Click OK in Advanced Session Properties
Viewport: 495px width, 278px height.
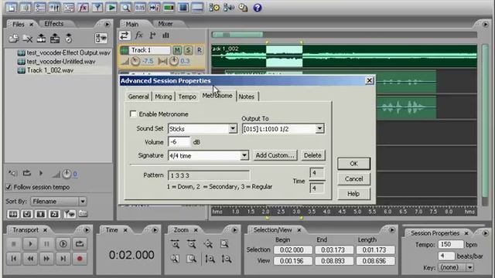[353, 164]
